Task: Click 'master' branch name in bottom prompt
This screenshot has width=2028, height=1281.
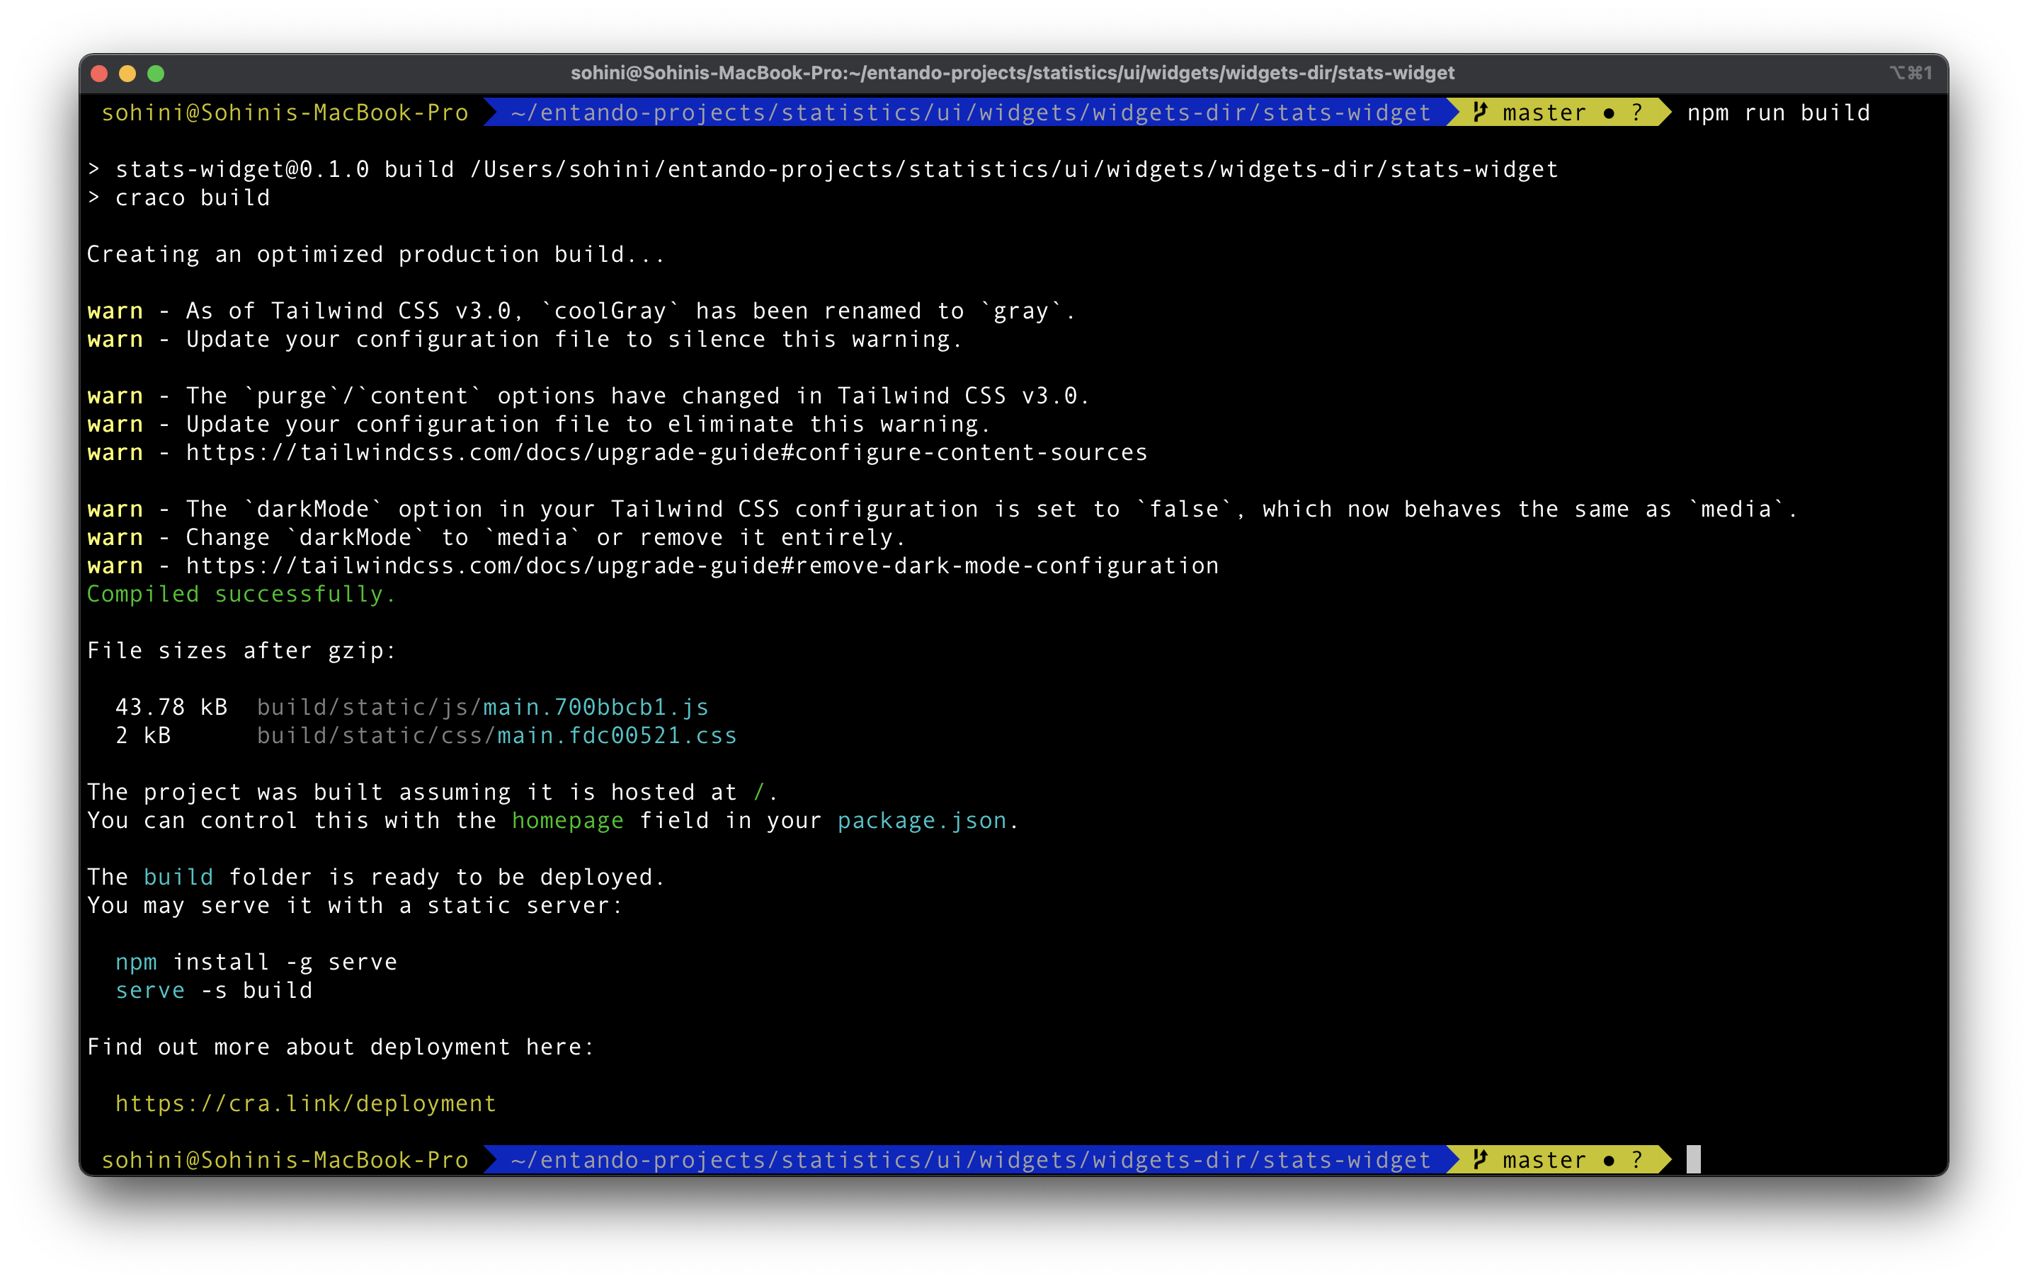Action: (1544, 1160)
